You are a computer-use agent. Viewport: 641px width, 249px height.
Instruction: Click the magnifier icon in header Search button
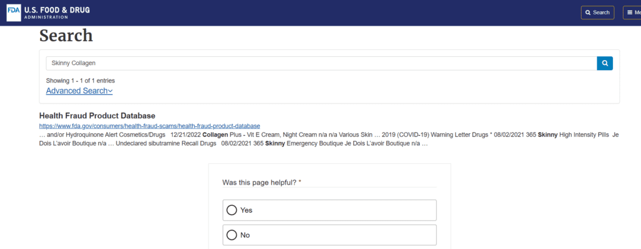(588, 13)
